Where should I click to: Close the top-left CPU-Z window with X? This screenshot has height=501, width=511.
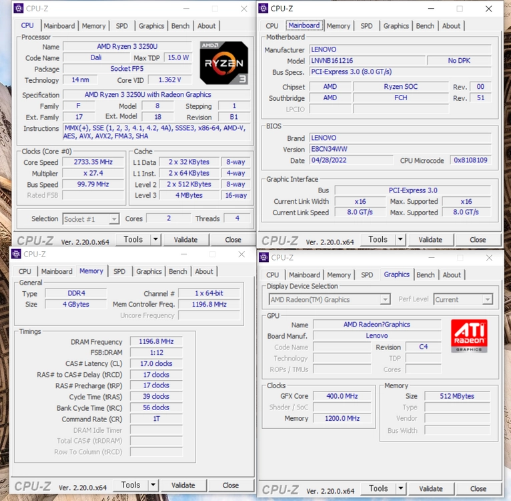click(243, 9)
